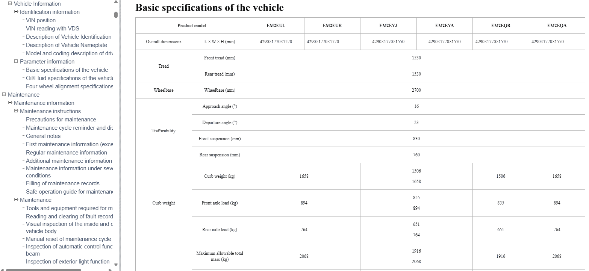Go to Oil/Fluid specifications of the vehicle
589x271 pixels.
pos(69,78)
